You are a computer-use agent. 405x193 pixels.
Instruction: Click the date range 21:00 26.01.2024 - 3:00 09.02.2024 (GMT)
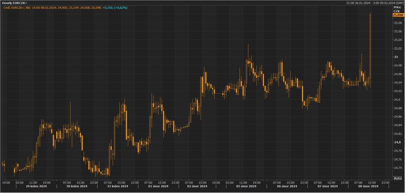point(374,3)
